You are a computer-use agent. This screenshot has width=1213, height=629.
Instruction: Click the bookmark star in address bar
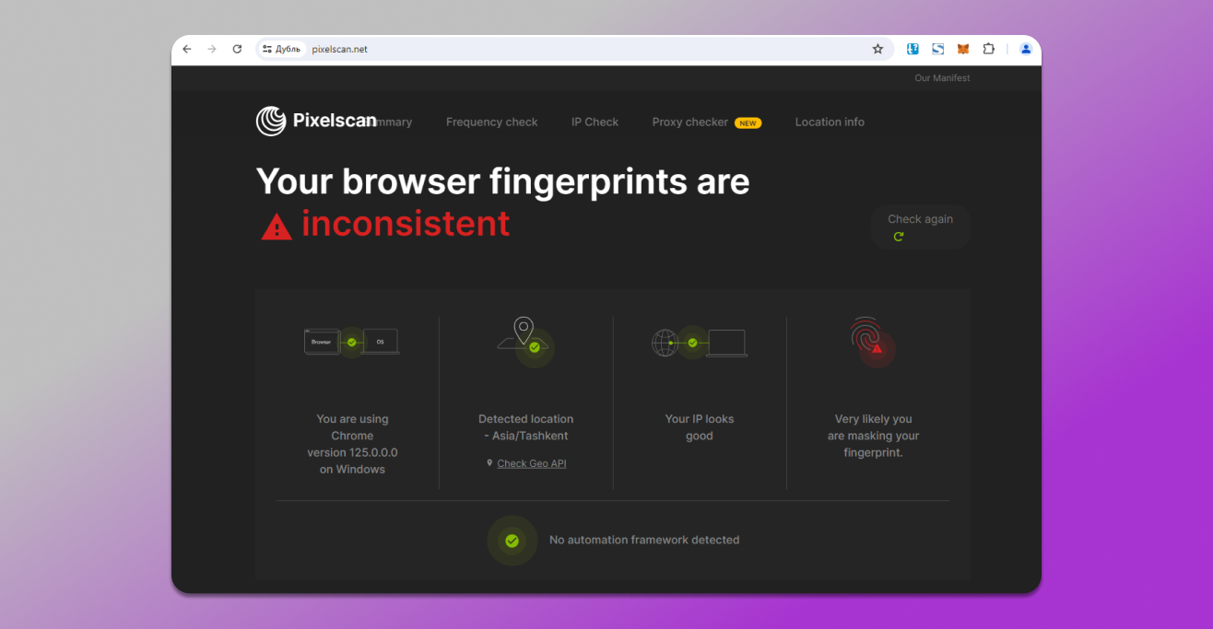click(x=877, y=49)
